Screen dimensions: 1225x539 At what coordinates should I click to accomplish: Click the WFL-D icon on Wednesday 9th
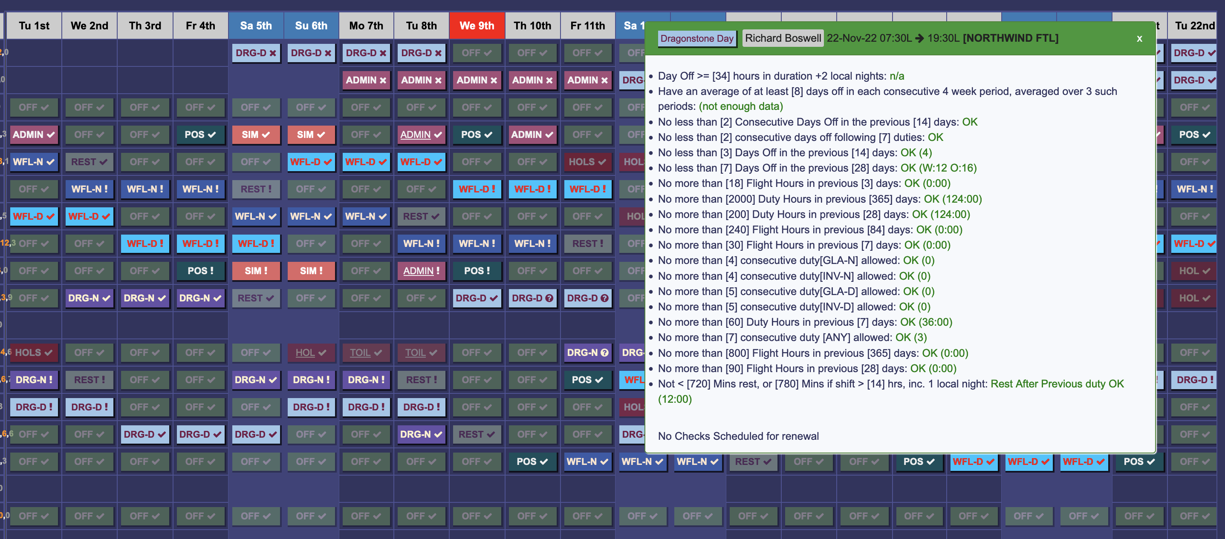click(477, 189)
